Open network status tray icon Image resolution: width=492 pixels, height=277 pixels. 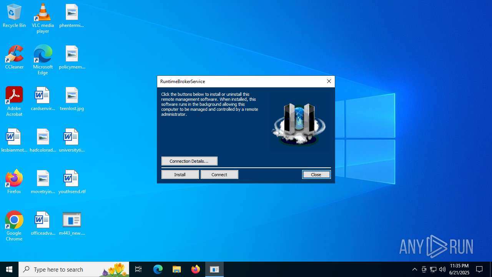(x=433, y=269)
